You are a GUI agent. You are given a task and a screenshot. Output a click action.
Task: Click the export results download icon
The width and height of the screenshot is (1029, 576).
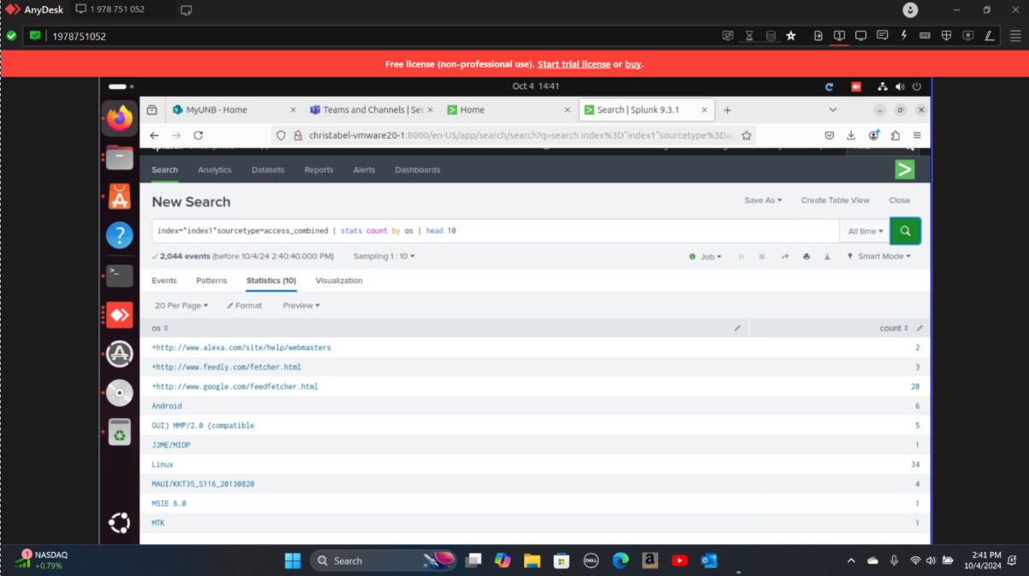827,257
